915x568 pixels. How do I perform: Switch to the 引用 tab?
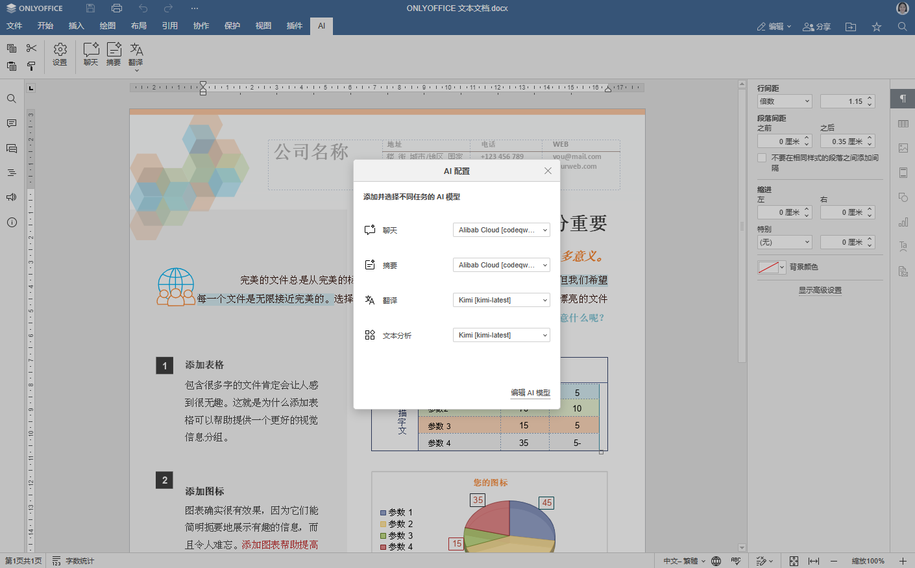tap(170, 26)
